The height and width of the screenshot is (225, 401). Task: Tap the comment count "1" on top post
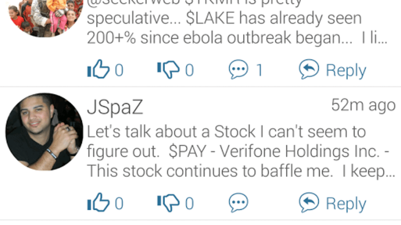point(260,70)
